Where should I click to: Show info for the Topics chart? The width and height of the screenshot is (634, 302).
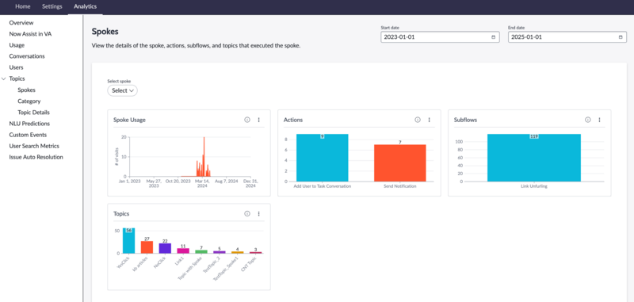pyautogui.click(x=247, y=213)
